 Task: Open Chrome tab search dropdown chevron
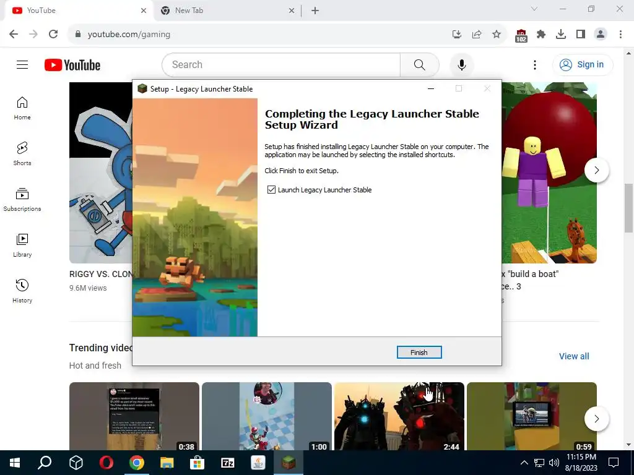coord(534,9)
